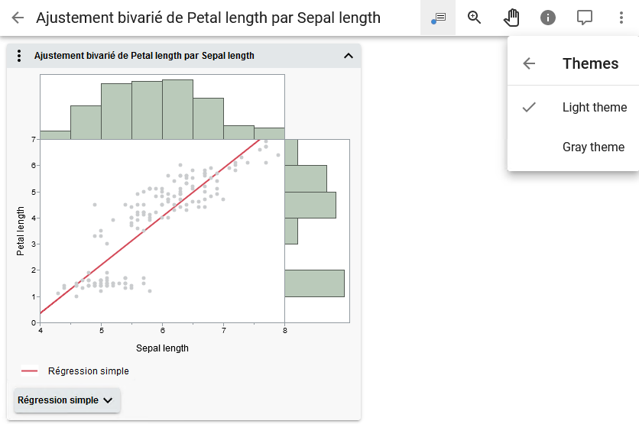Image resolution: width=639 pixels, height=424 pixels.
Task: Go back from the Themes menu
Action: pos(529,63)
